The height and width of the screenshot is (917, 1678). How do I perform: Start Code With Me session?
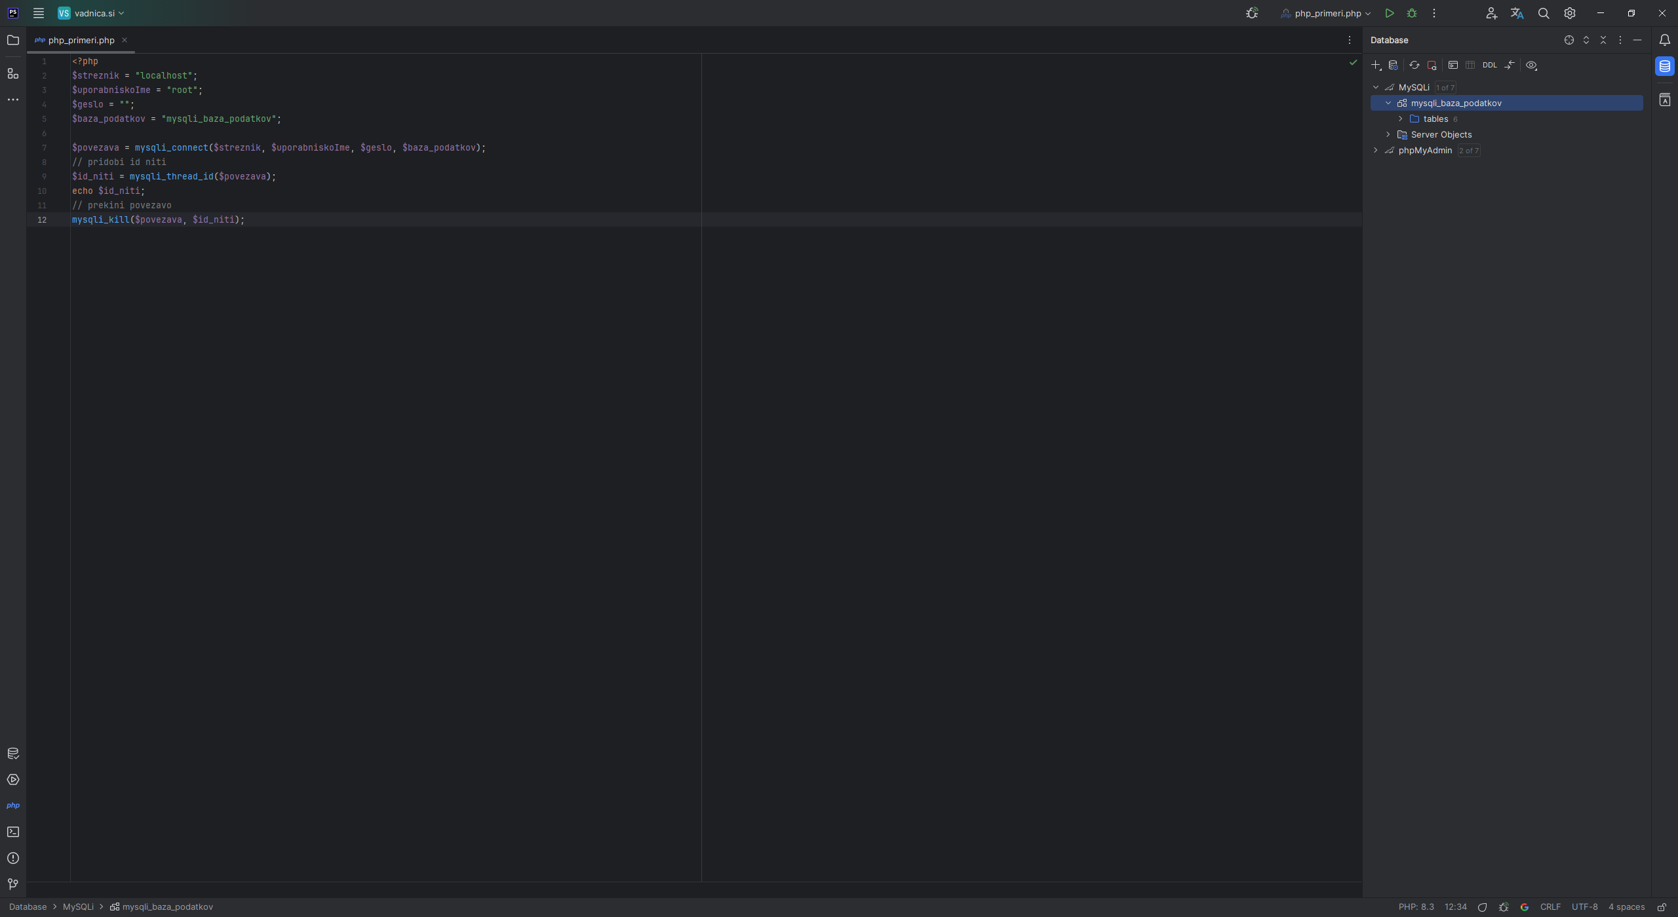coord(1491,13)
